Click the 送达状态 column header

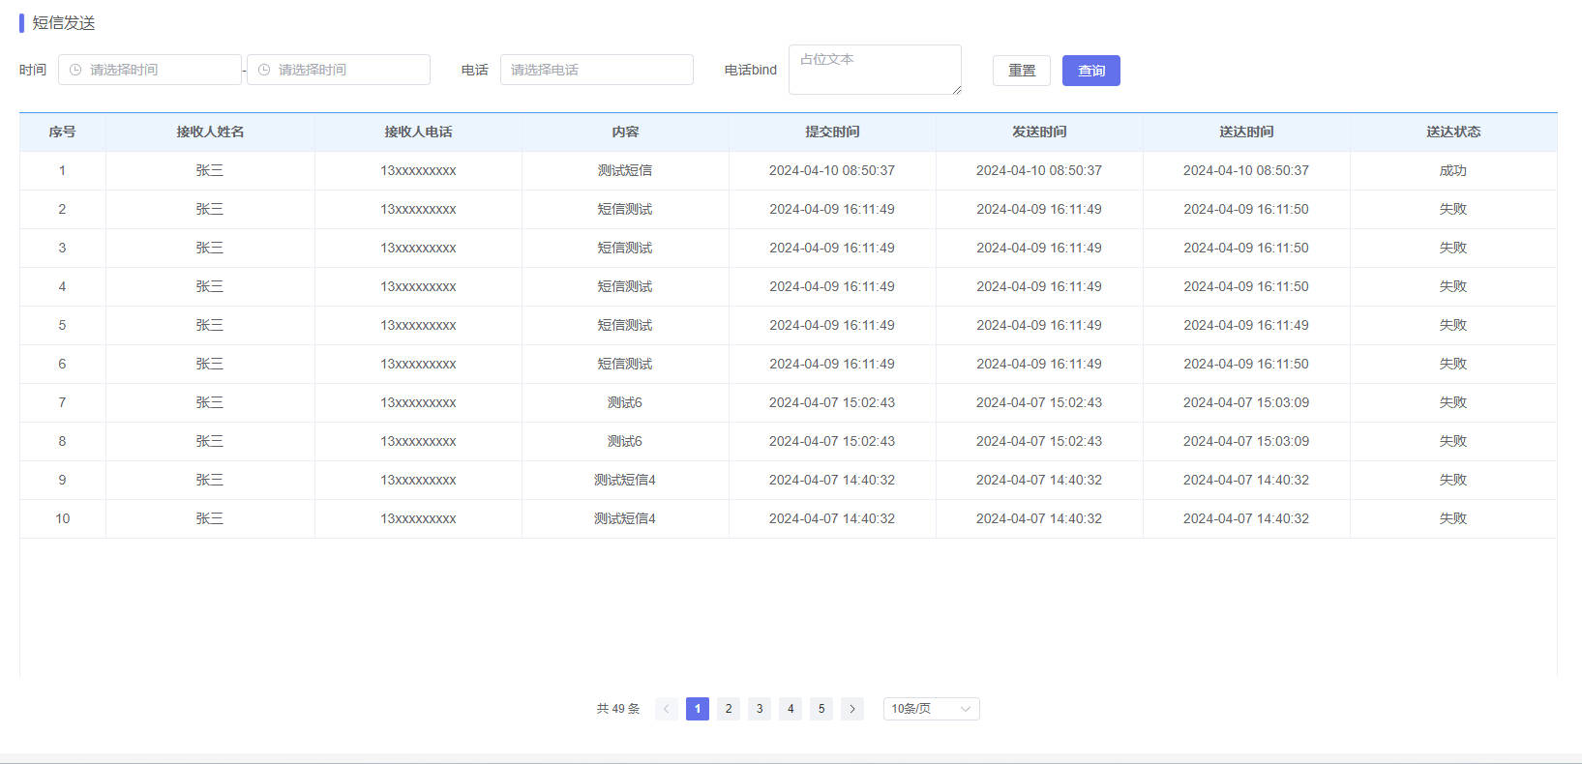pos(1453,132)
